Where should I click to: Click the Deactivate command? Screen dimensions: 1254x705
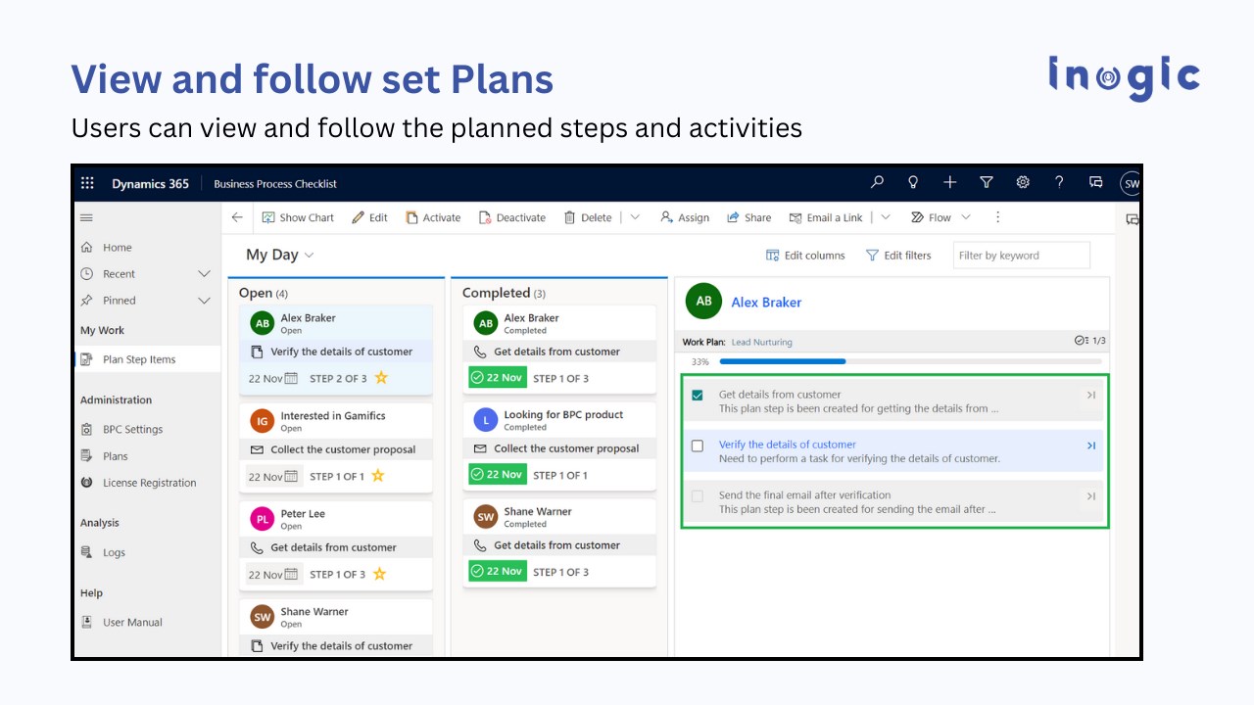(512, 217)
